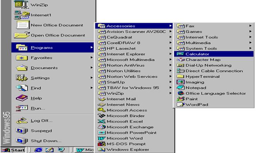Viewport: 256px width, 153px height.
Task: Click the Windows Explorer magnifier icon
Action: (102, 149)
